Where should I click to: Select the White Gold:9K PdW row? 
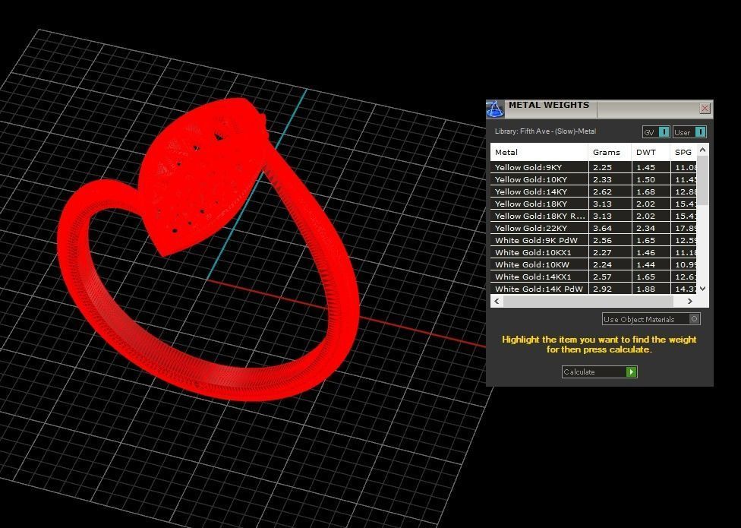pyautogui.click(x=594, y=240)
